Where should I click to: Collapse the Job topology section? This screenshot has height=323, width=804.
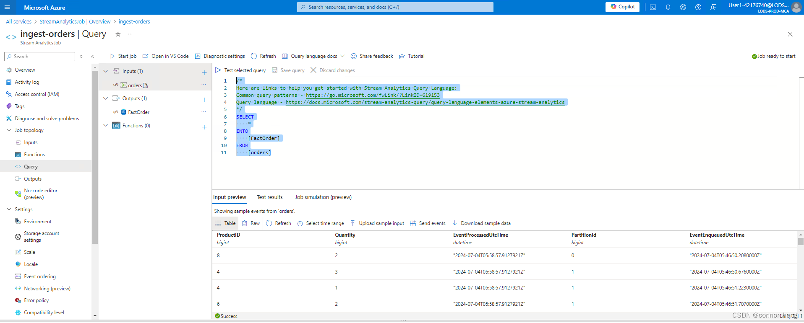tap(9, 130)
